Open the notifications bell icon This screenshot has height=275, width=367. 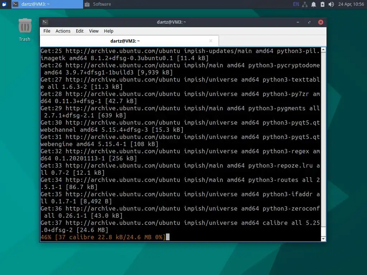313,4
